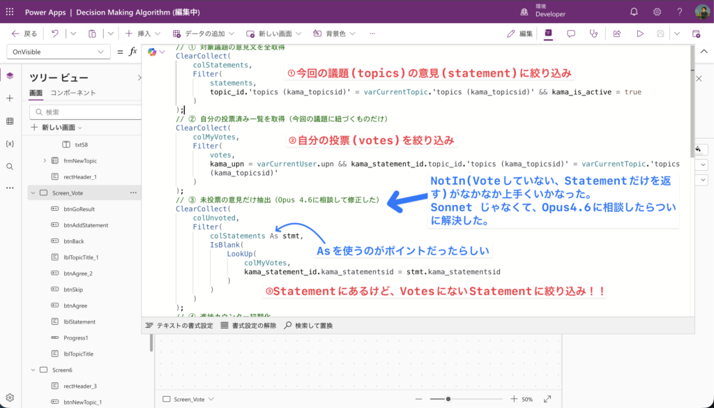Click the notifications bell icon

(634, 12)
